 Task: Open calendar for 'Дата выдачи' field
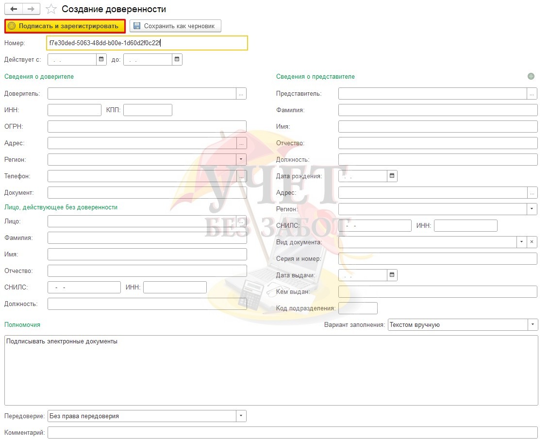[x=392, y=275]
